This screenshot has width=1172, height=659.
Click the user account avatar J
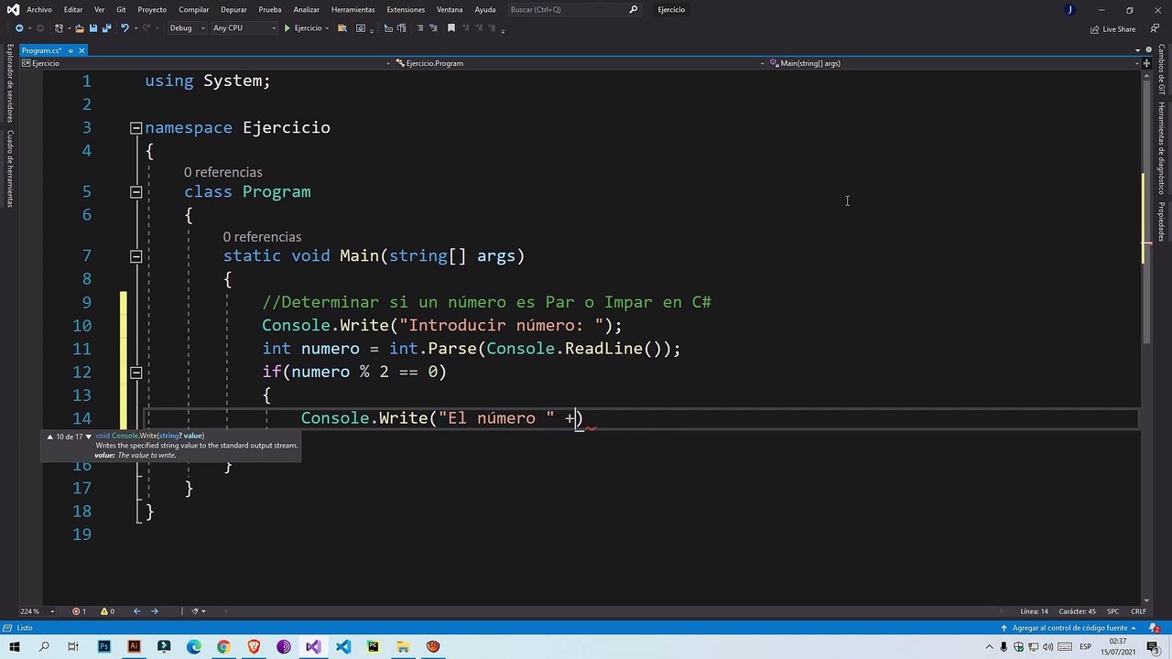point(1070,10)
